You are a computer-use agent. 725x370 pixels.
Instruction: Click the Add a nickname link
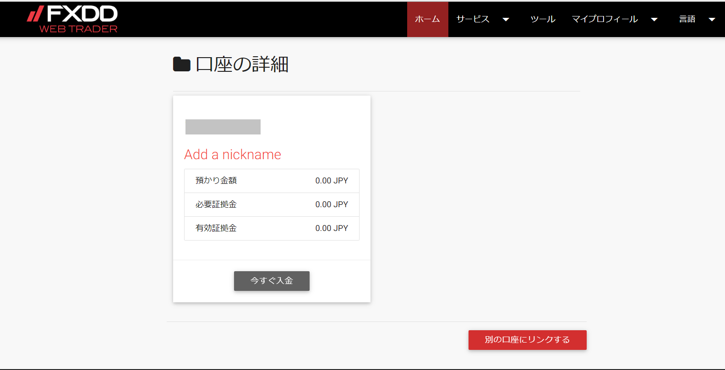coord(233,155)
